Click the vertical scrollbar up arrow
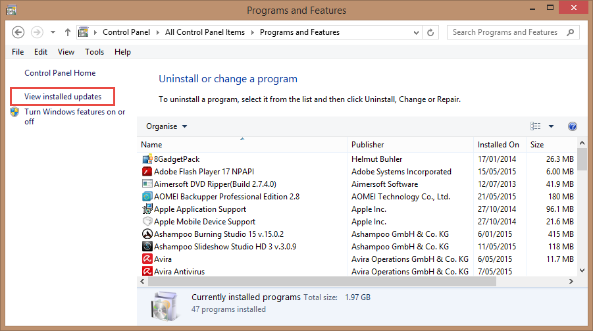Screen dimensions: 593x331 pyautogui.click(x=582, y=143)
